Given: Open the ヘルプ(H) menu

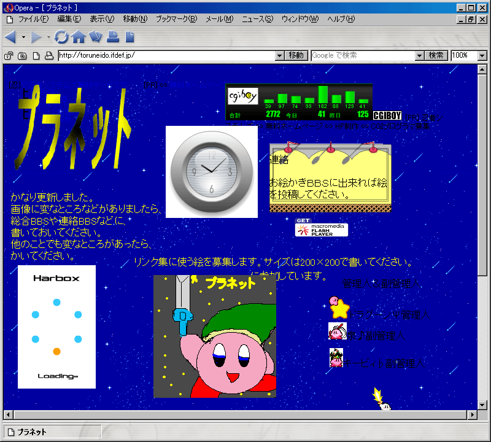Looking at the screenshot, I should pos(341,20).
